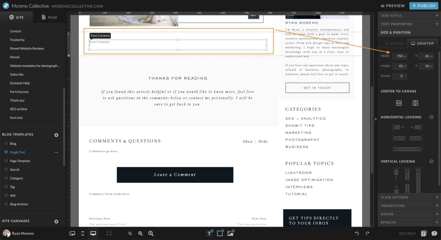
Task: Hide the comments section via Hide link
Action: point(263,141)
